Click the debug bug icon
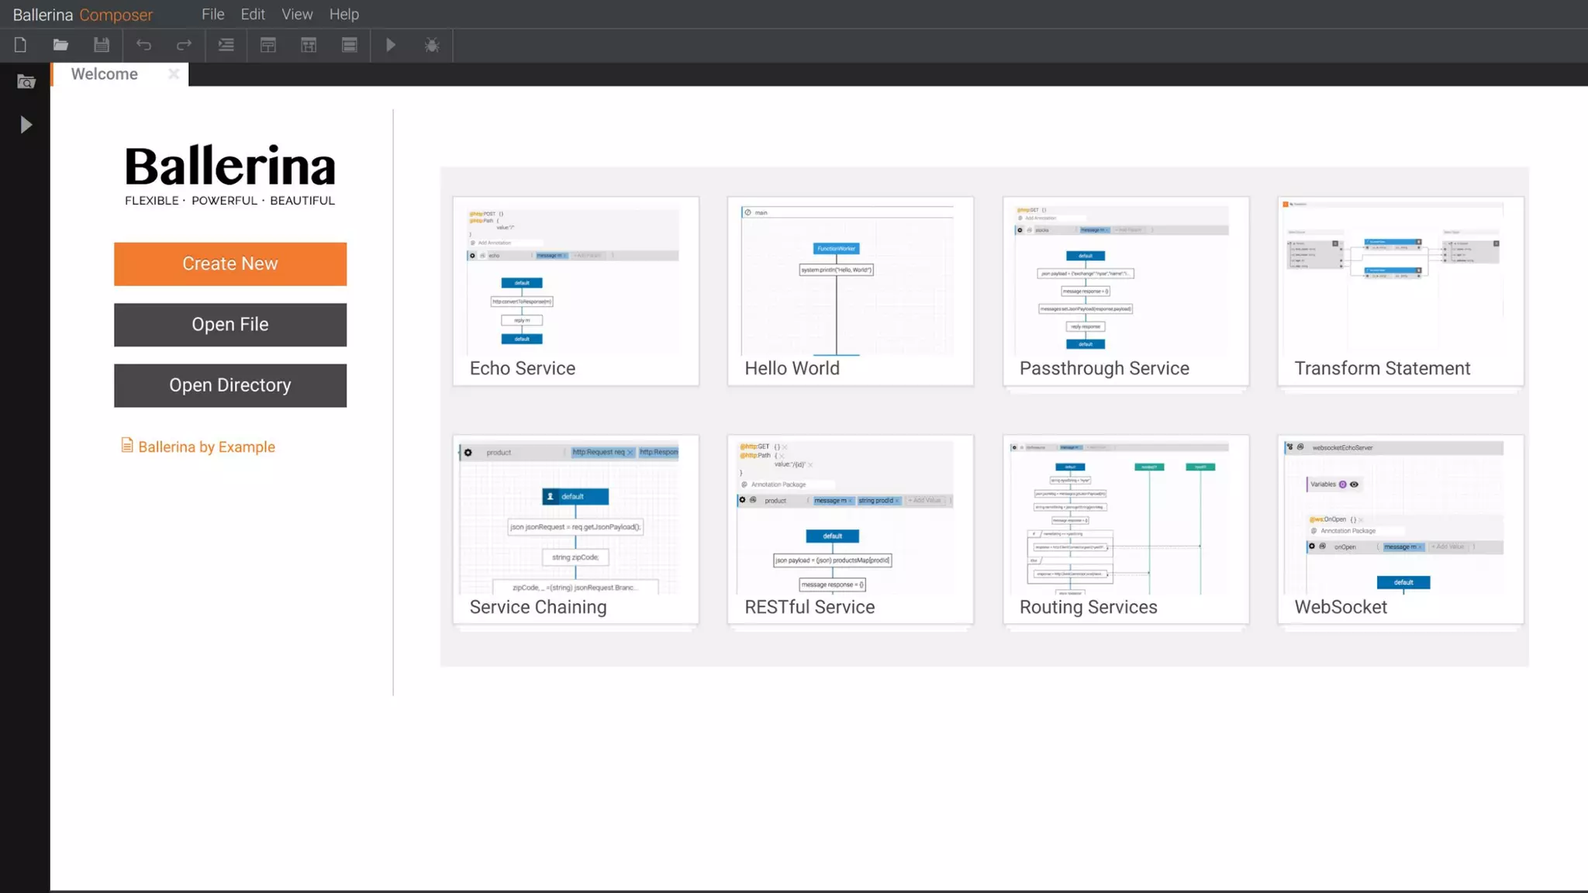The width and height of the screenshot is (1588, 893). point(432,45)
